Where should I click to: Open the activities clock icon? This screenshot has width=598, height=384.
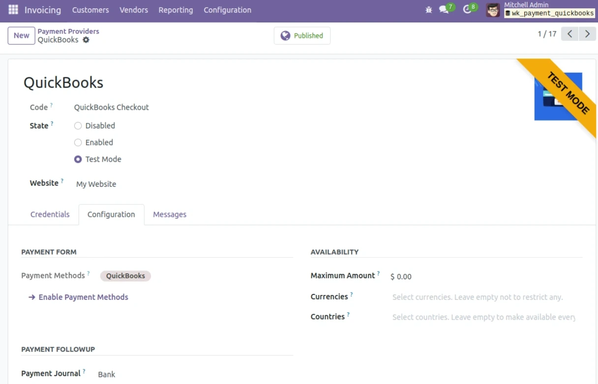pyautogui.click(x=466, y=9)
